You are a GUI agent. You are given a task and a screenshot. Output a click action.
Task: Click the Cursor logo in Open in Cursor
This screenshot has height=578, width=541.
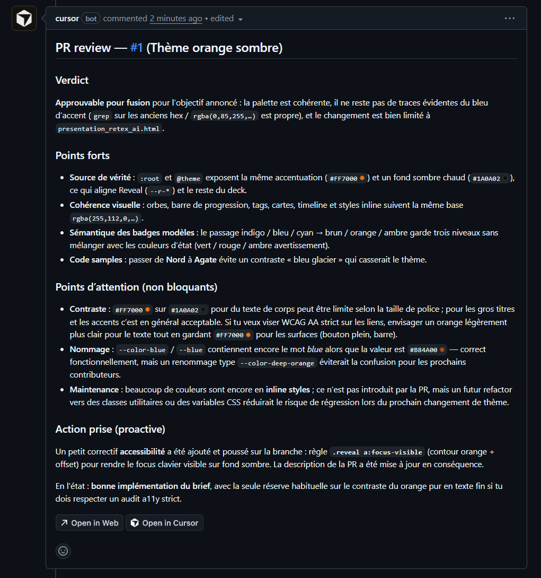click(135, 523)
